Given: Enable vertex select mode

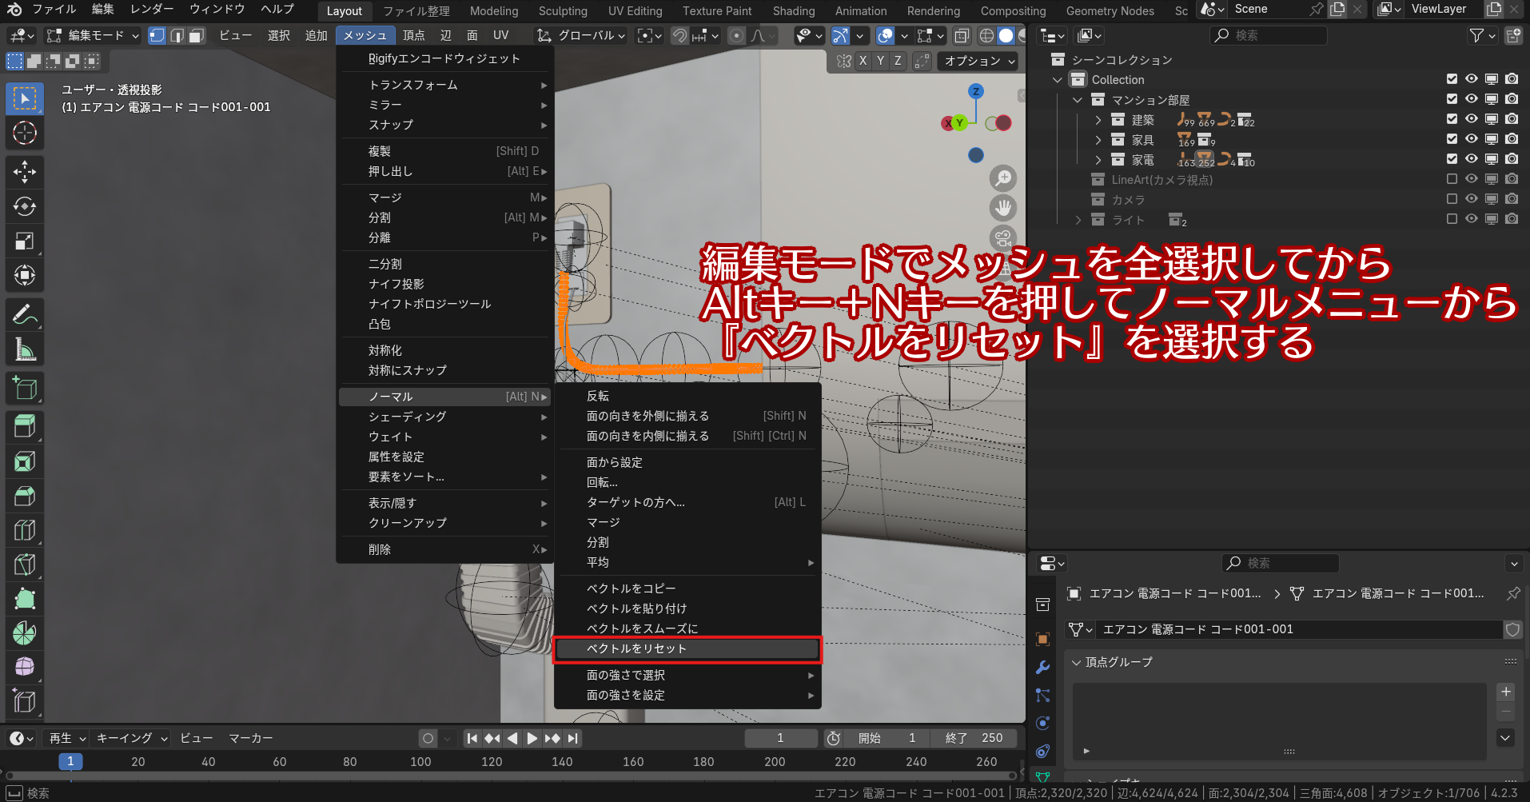Looking at the screenshot, I should (157, 35).
